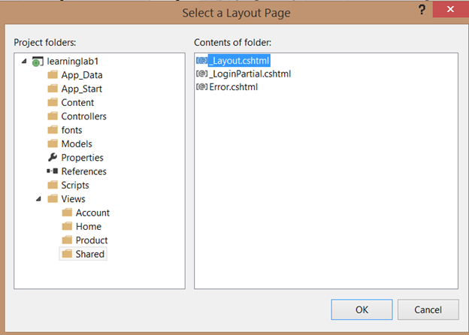Select the Controllers folder
This screenshot has height=335, width=469.
coord(83,116)
